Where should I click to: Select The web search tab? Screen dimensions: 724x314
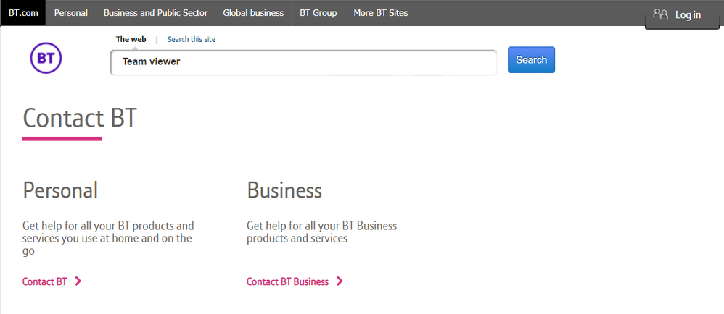tap(131, 39)
